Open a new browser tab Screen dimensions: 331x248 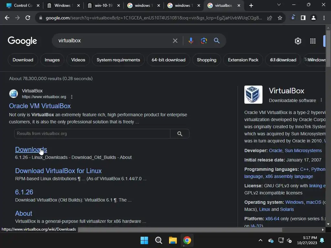251,5
